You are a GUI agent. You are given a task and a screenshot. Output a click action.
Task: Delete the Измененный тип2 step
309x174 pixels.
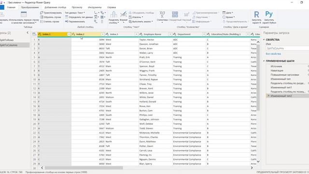[268, 96]
